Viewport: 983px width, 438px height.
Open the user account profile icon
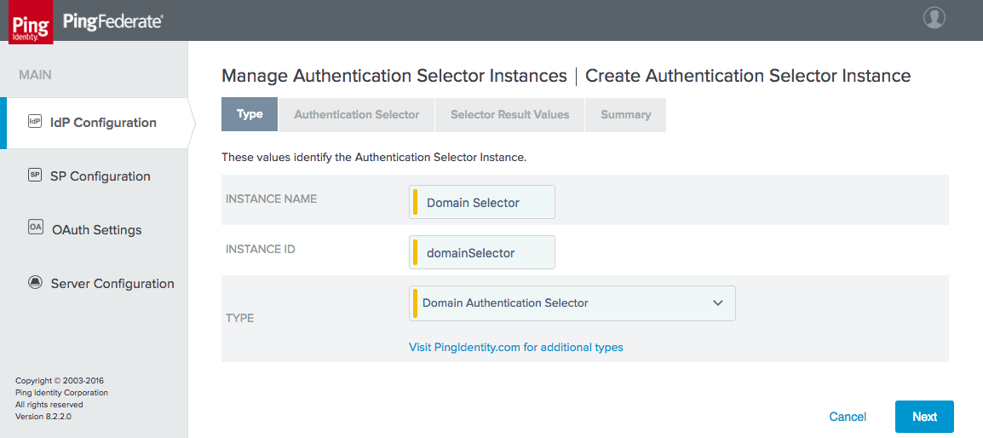(x=934, y=18)
